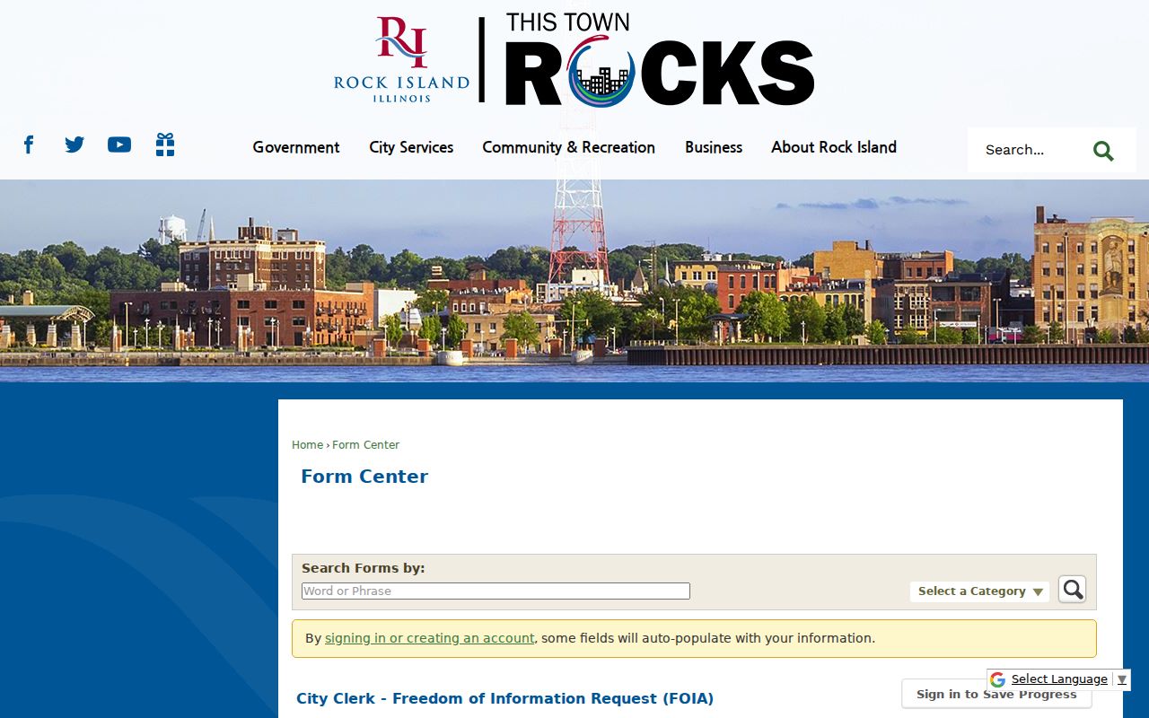This screenshot has width=1149, height=718.
Task: Click the form search magnifier button
Action: pos(1072,589)
